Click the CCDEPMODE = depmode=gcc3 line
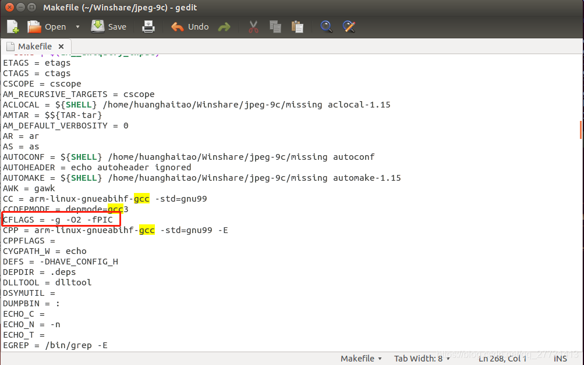 tap(66, 209)
